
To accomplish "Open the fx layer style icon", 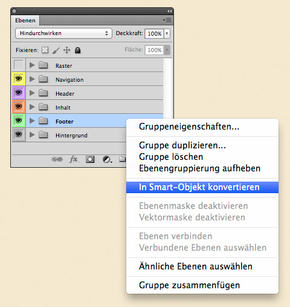I will (74, 159).
